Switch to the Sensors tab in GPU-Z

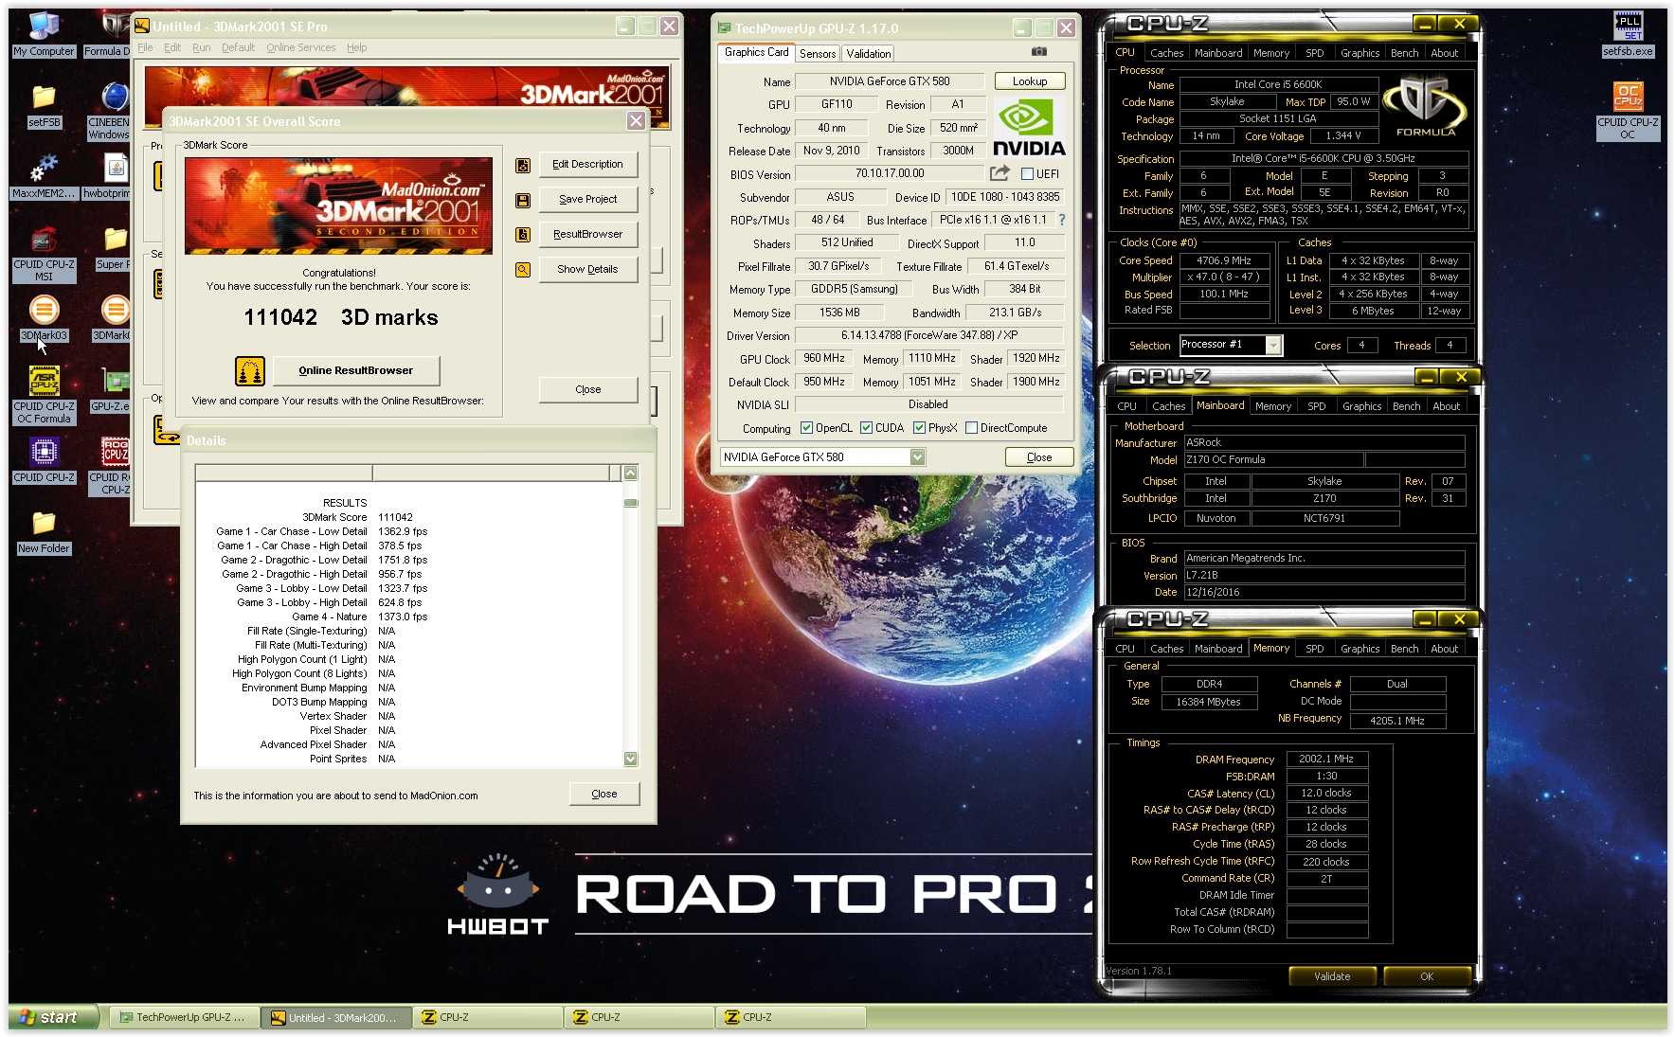[x=818, y=54]
